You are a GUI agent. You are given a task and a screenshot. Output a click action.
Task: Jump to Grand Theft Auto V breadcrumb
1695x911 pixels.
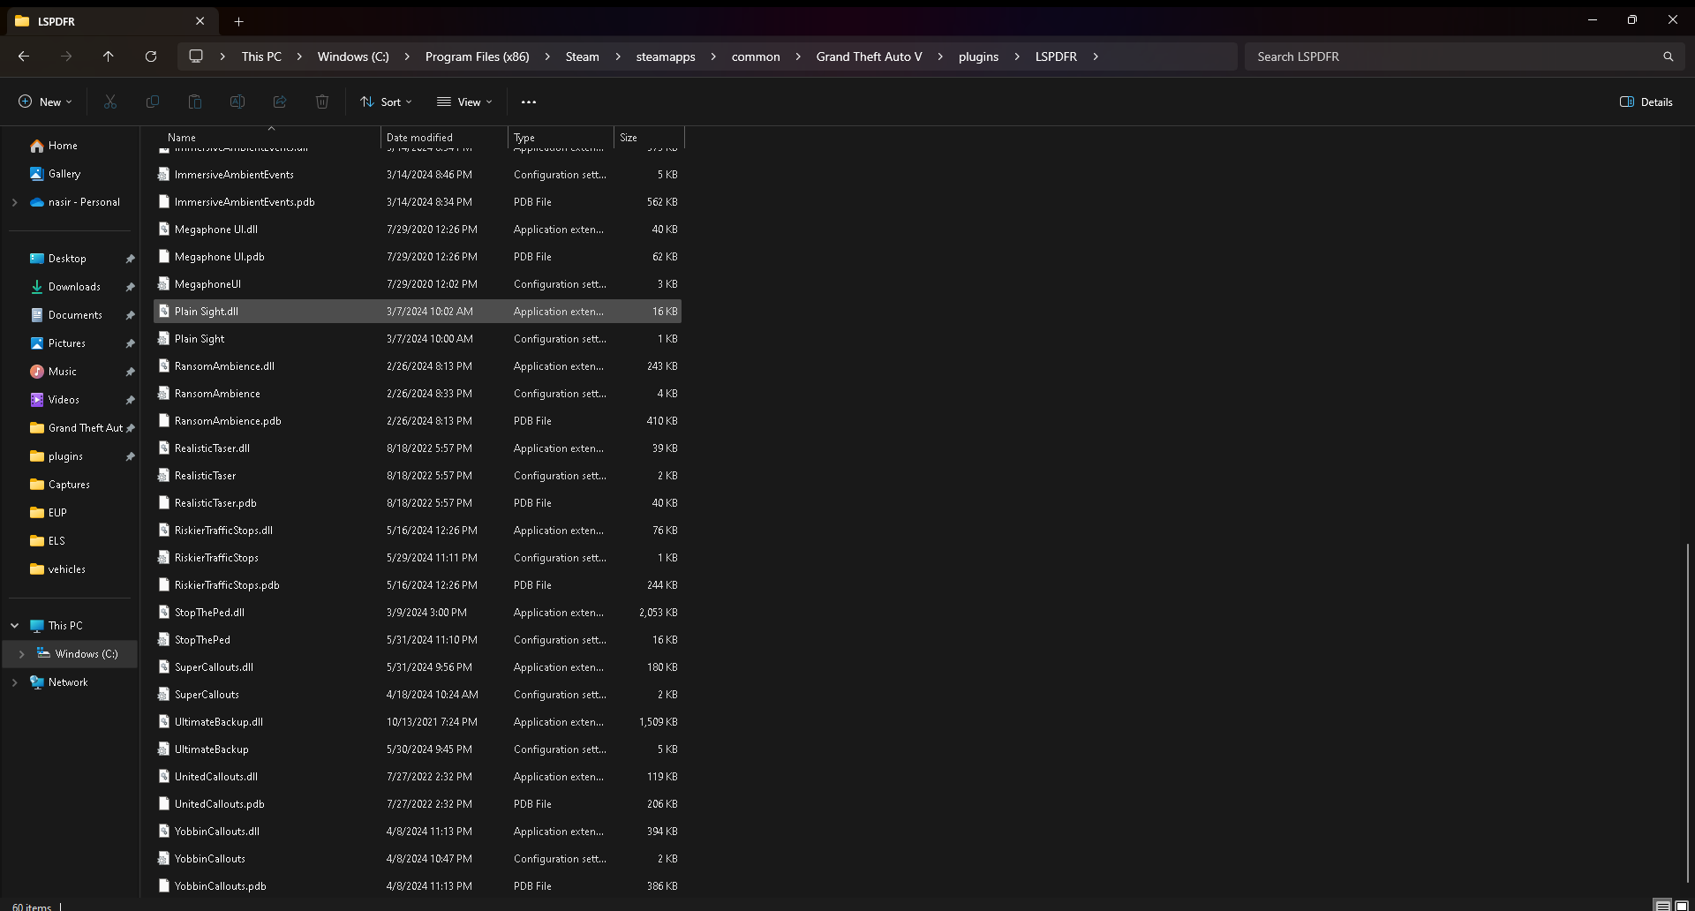tap(870, 56)
